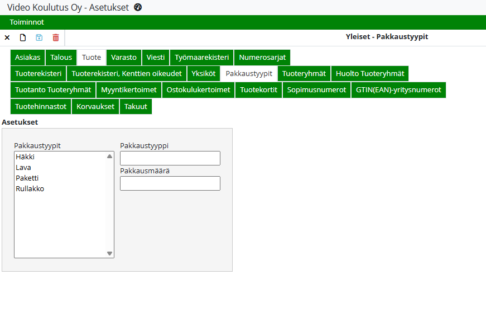Image resolution: width=486 pixels, height=336 pixels.
Task: Select Häkki in the Pakkaustyypit list
Action: (26, 157)
